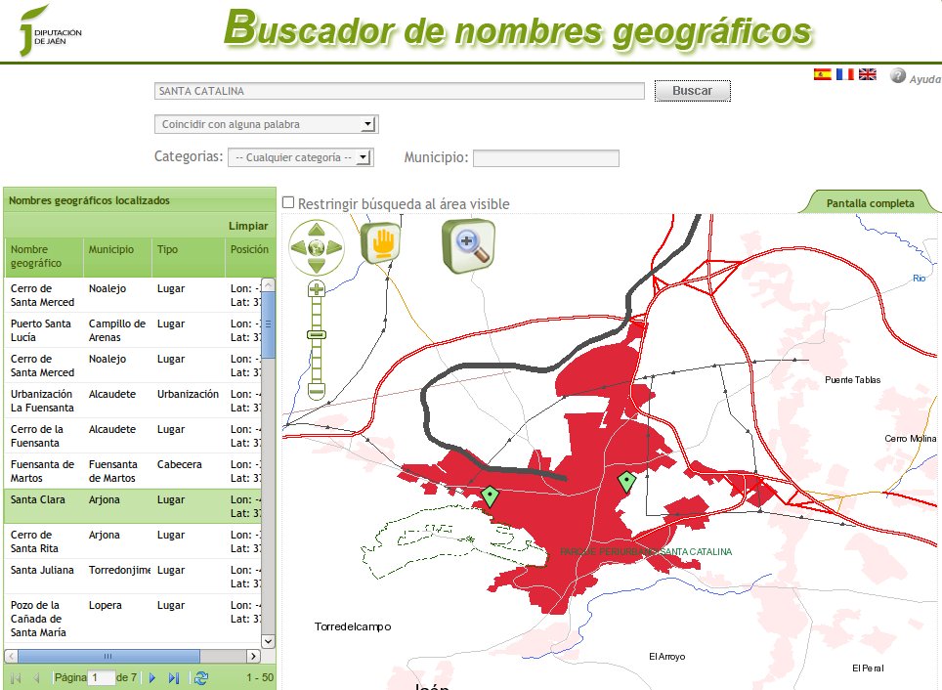Open the Categorias dropdown
This screenshot has height=690, width=942.
click(x=300, y=157)
